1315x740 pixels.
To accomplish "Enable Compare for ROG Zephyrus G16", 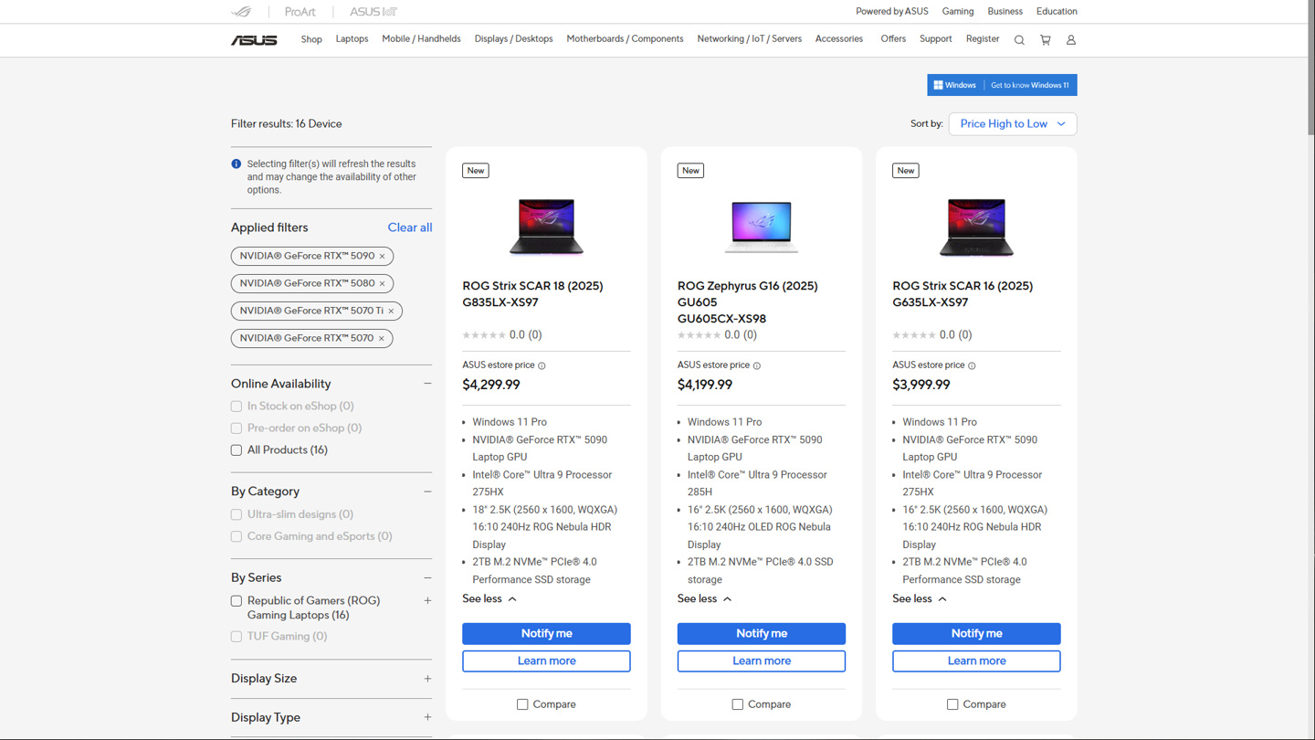I will pos(737,704).
